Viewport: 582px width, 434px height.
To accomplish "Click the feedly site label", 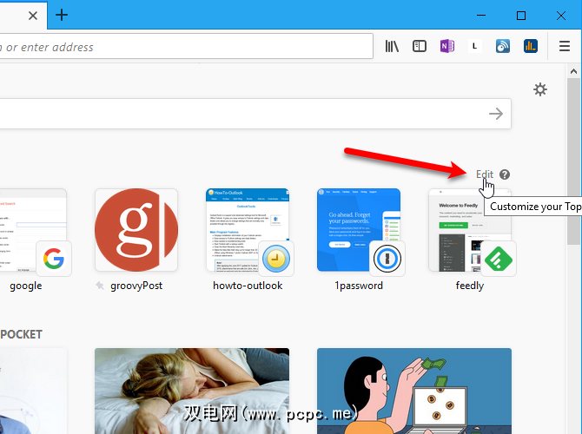I will [x=470, y=286].
